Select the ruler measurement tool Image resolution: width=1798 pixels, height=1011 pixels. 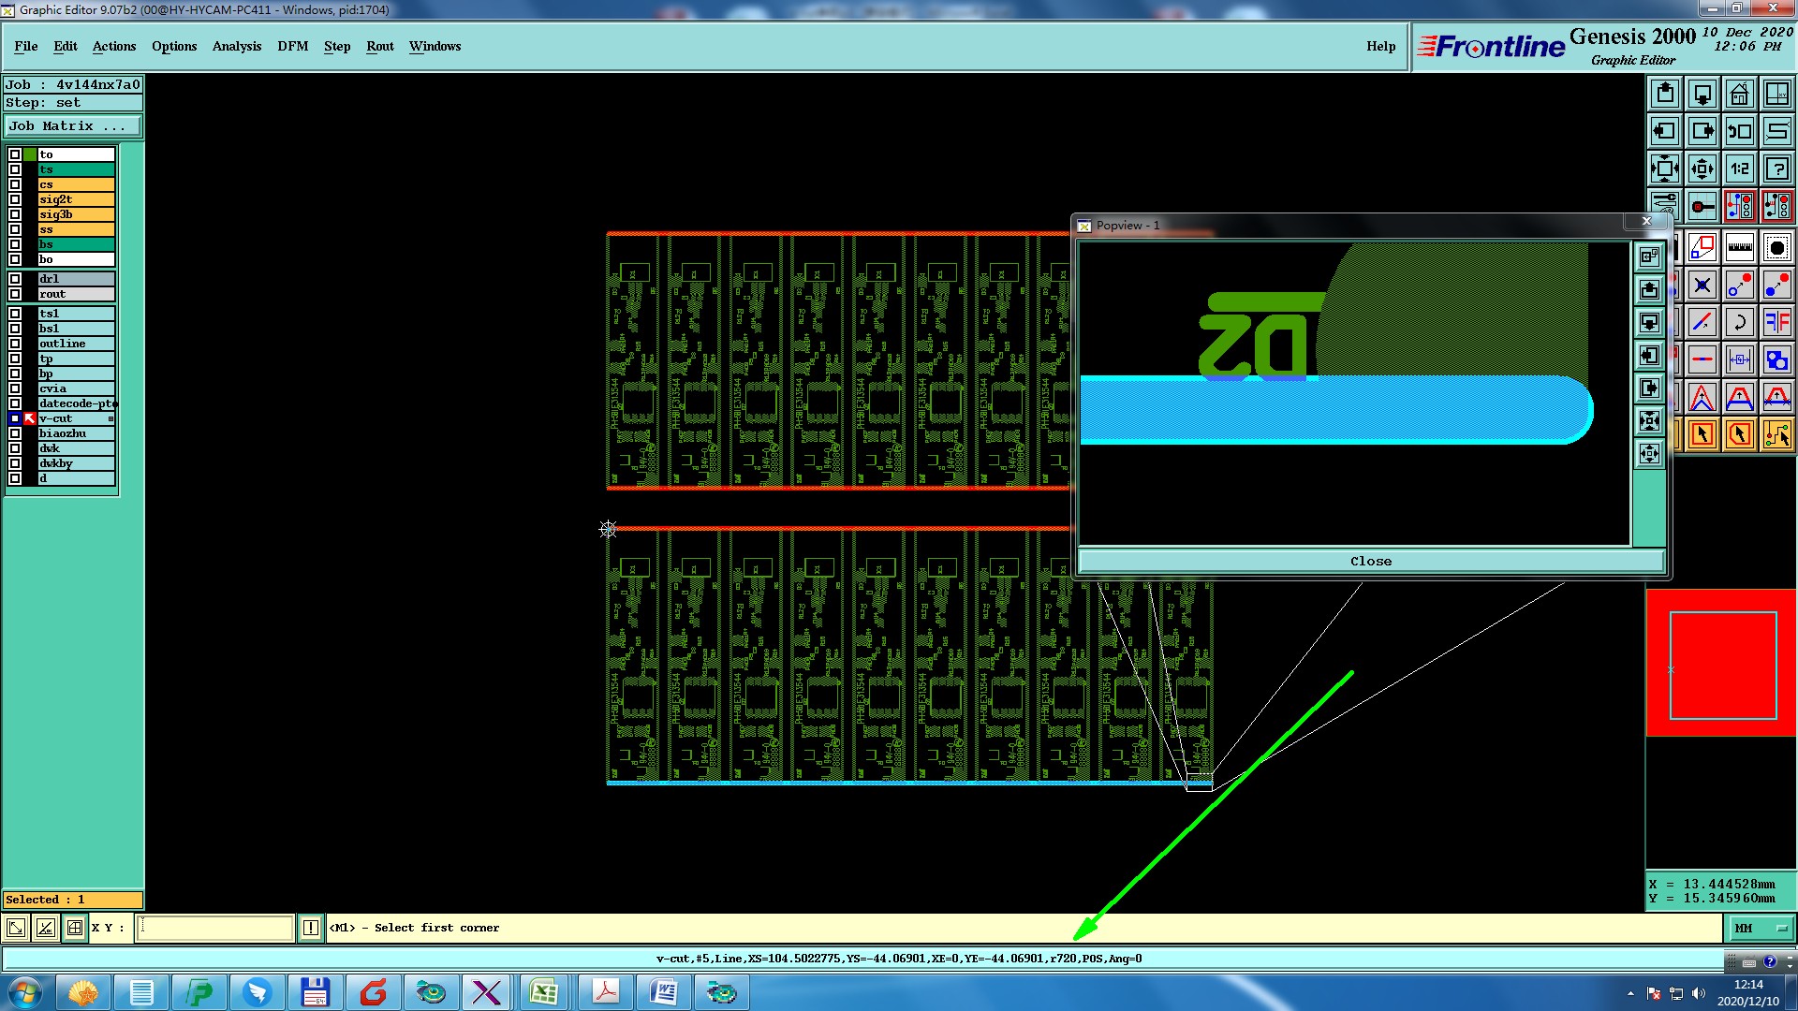pyautogui.click(x=1739, y=248)
